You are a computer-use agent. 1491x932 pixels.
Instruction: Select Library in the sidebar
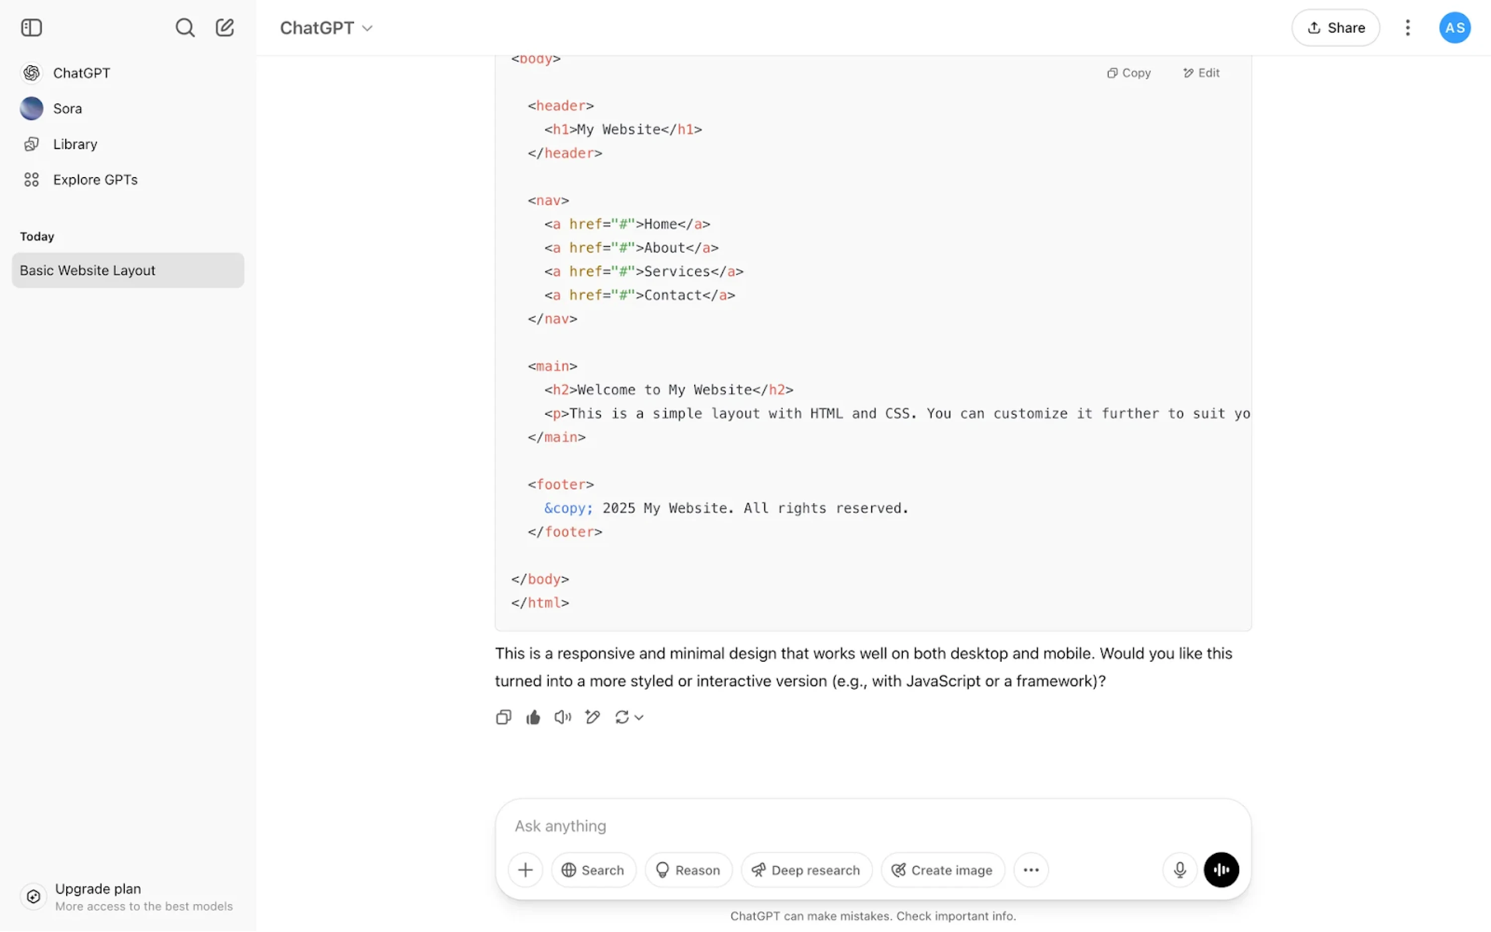pos(75,144)
